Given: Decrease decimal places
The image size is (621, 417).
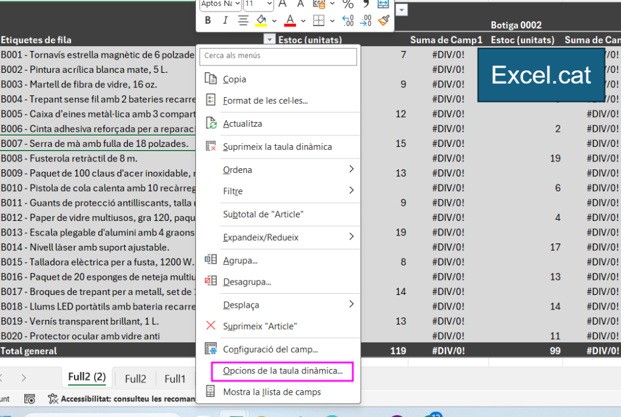Looking at the screenshot, I should click(366, 20).
